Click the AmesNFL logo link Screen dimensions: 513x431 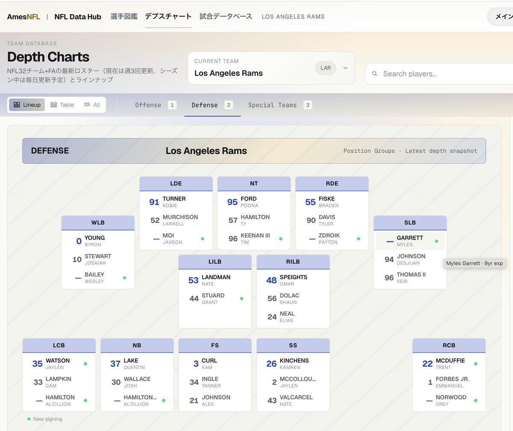(24, 17)
